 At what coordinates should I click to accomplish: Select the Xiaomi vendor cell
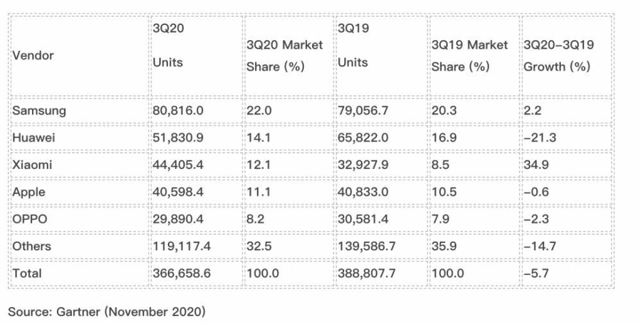click(x=33, y=164)
